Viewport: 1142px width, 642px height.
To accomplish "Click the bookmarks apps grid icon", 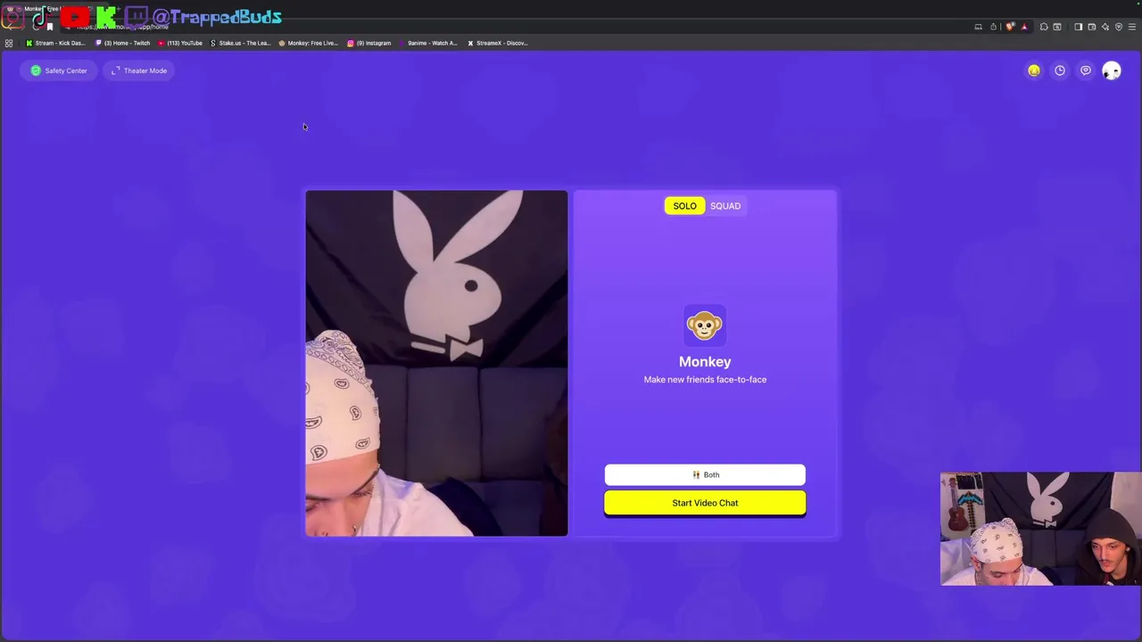I will tap(9, 43).
